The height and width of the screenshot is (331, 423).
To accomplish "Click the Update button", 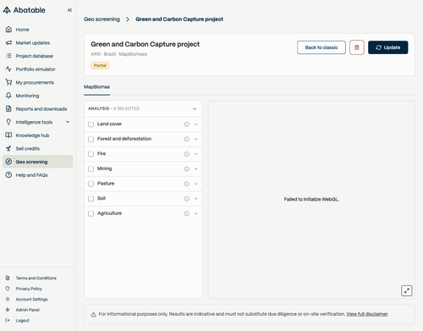I will 387,47.
